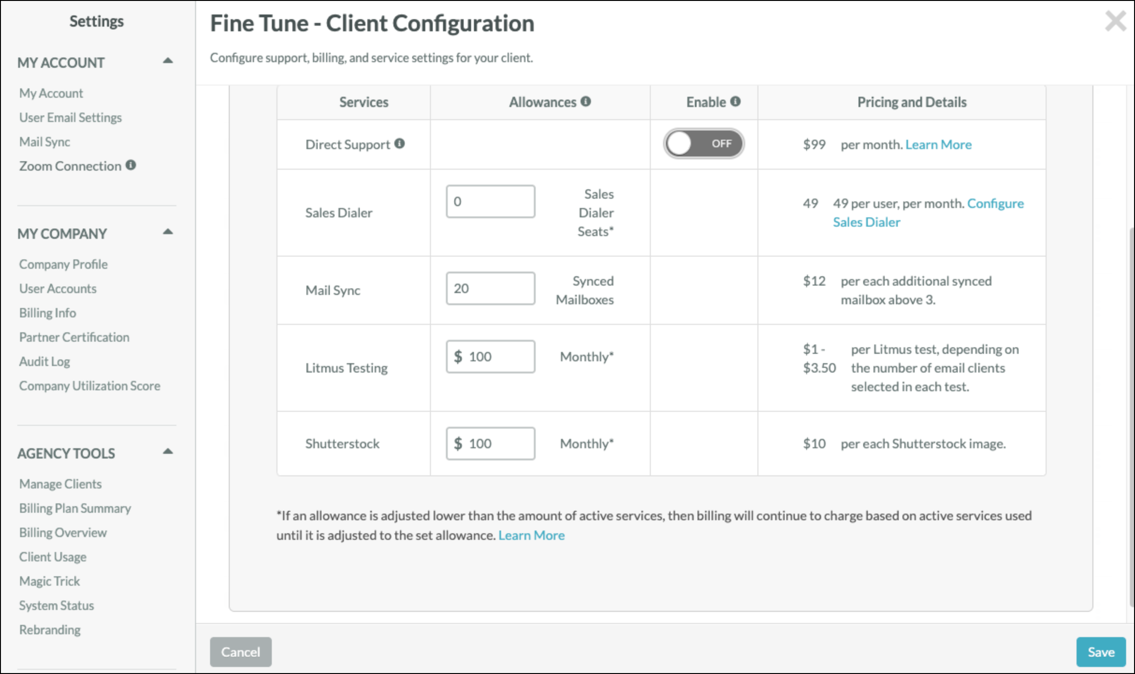
Task: Click the Save button
Action: [x=1101, y=652]
